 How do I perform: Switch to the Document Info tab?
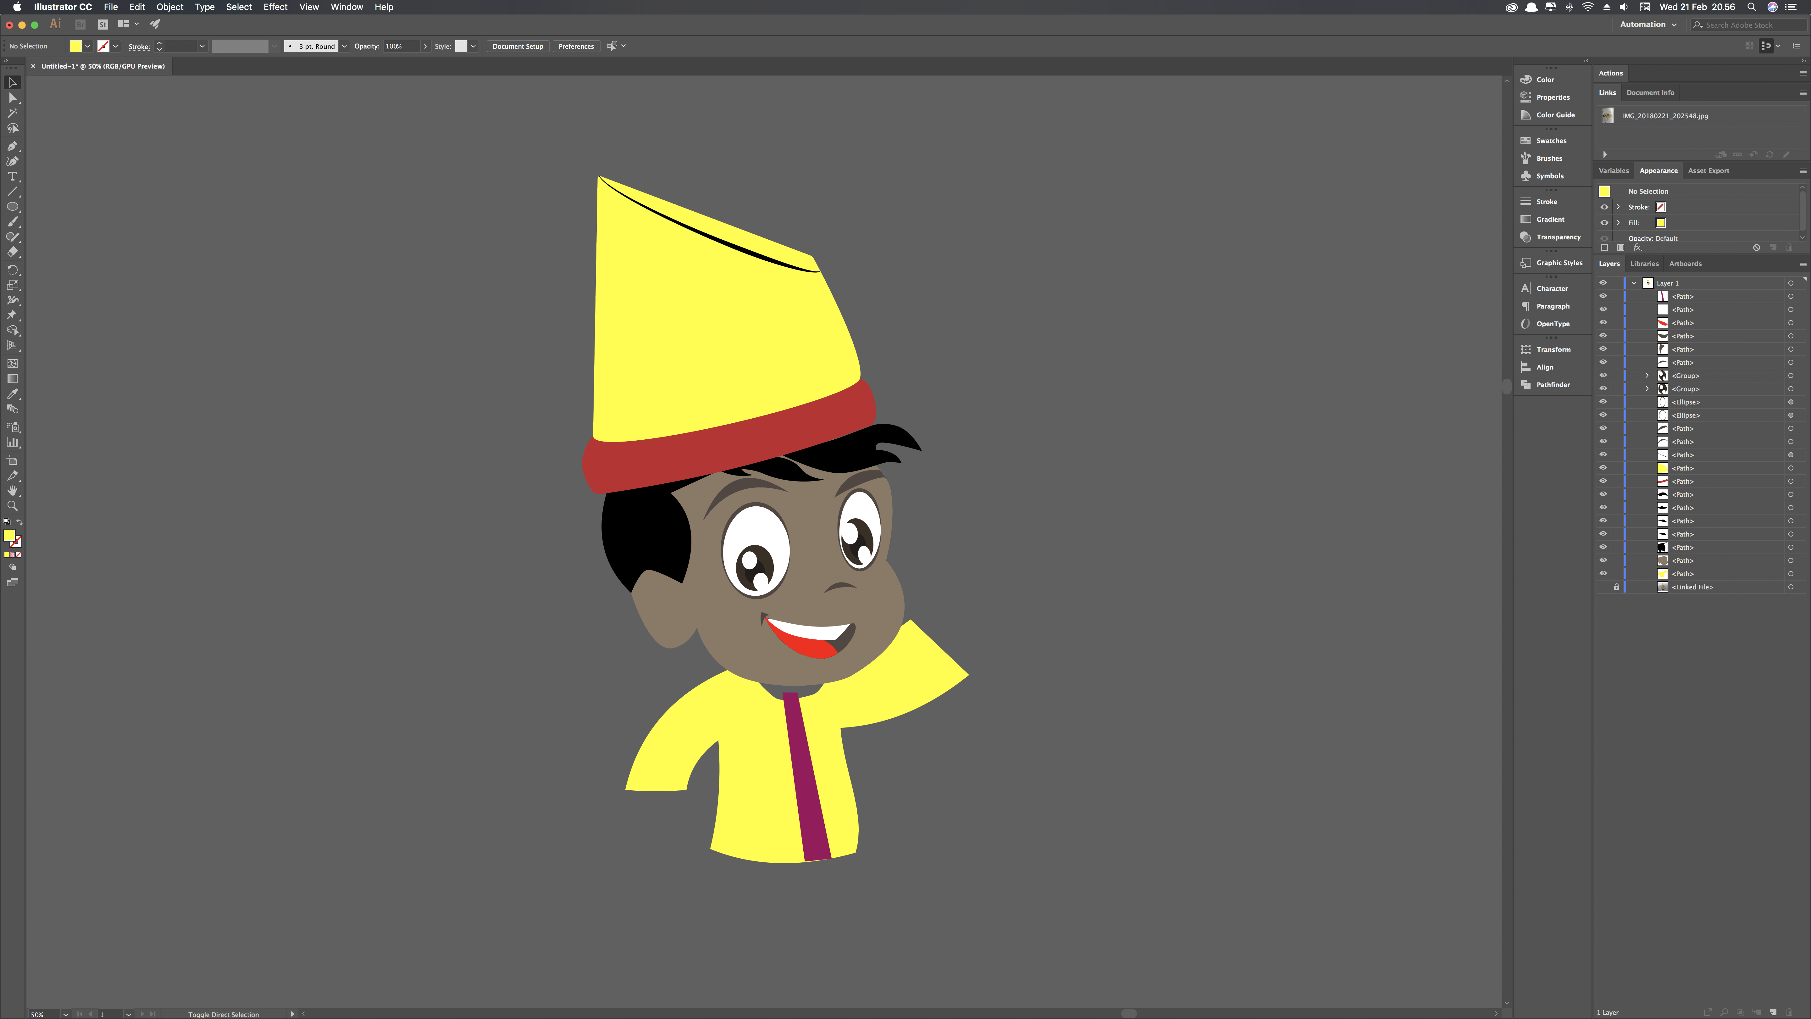click(1650, 92)
